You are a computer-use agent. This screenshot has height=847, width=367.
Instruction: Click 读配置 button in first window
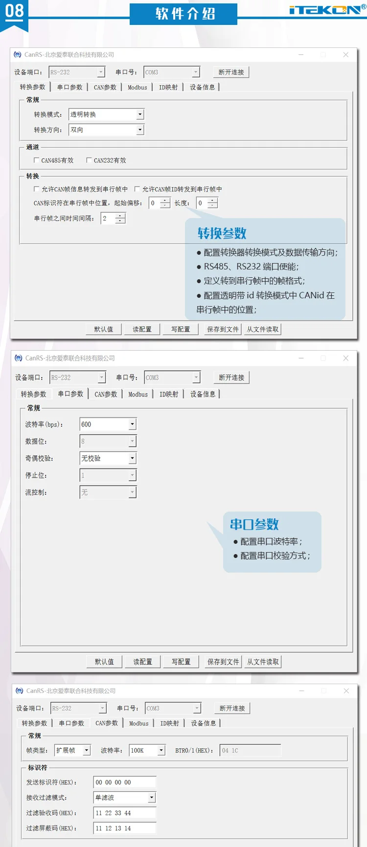click(142, 329)
